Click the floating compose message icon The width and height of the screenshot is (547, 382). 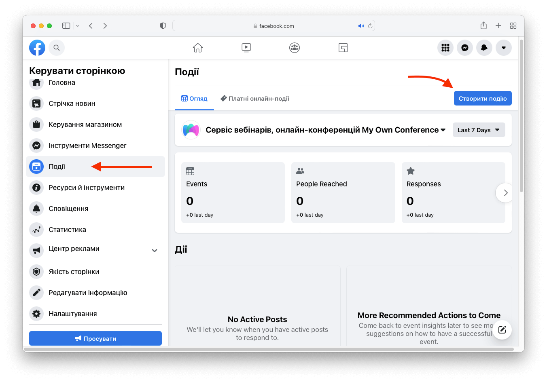tap(502, 329)
